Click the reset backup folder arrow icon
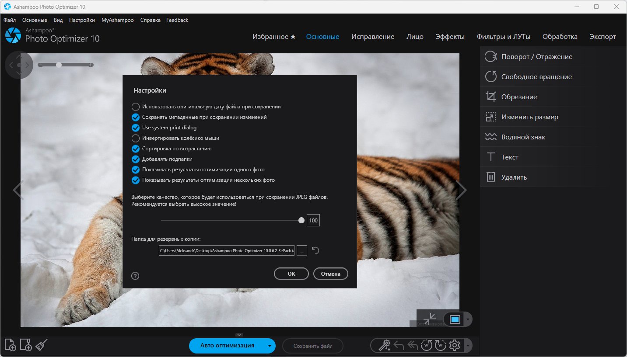Image resolution: width=627 pixels, height=357 pixels. click(x=315, y=250)
